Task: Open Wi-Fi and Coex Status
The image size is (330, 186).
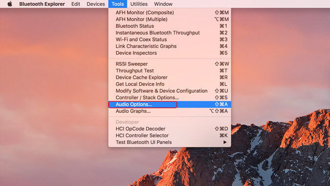Action: point(170,40)
